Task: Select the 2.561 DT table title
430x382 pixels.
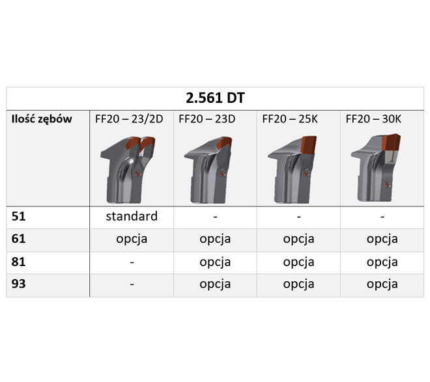Action: (215, 98)
